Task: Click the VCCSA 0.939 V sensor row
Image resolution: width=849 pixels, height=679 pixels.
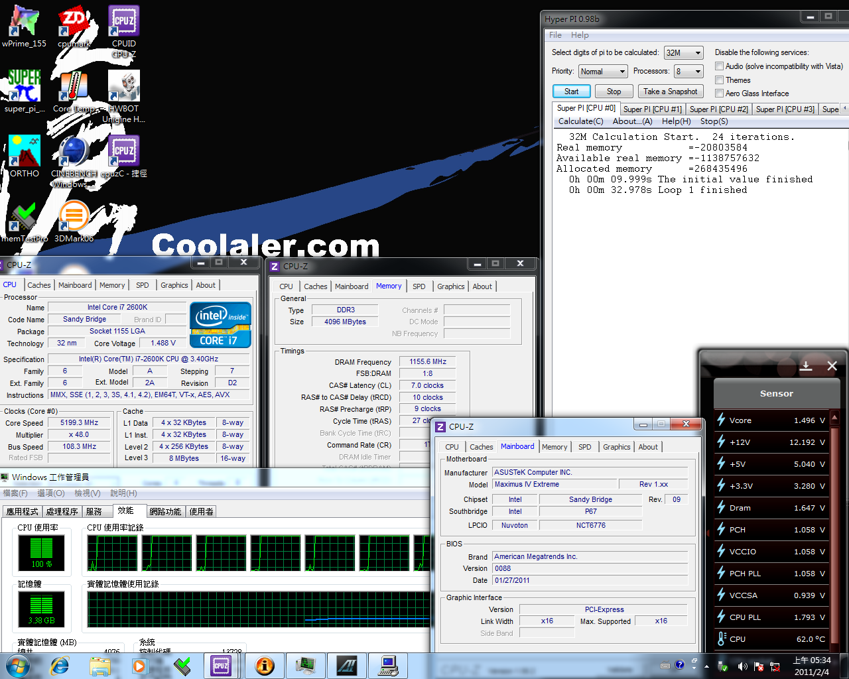Action: tap(771, 595)
